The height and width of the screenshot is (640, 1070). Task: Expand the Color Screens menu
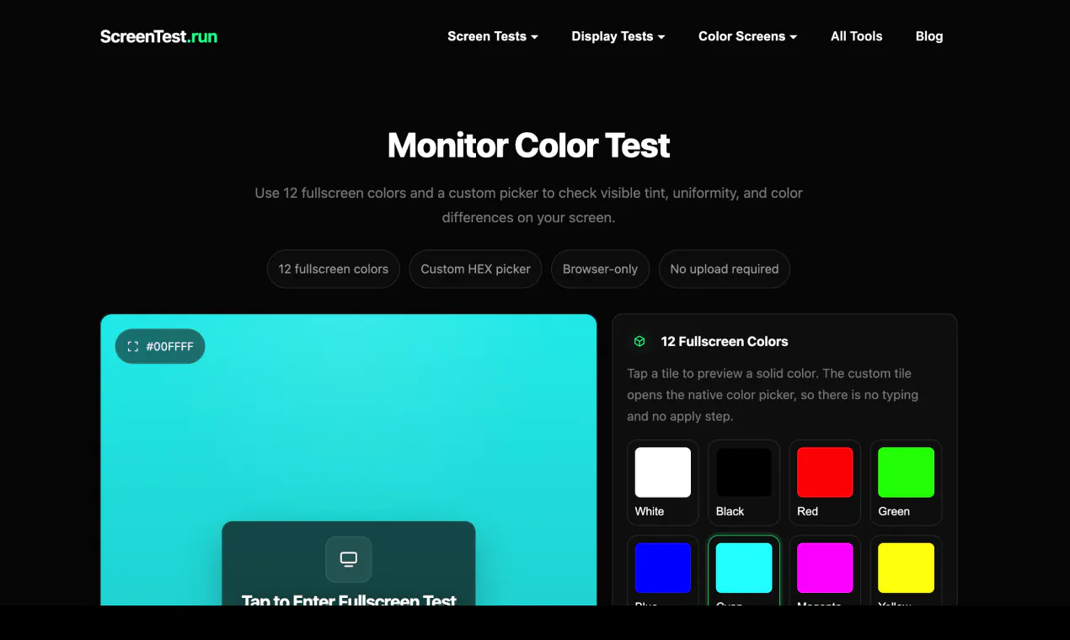coord(747,36)
